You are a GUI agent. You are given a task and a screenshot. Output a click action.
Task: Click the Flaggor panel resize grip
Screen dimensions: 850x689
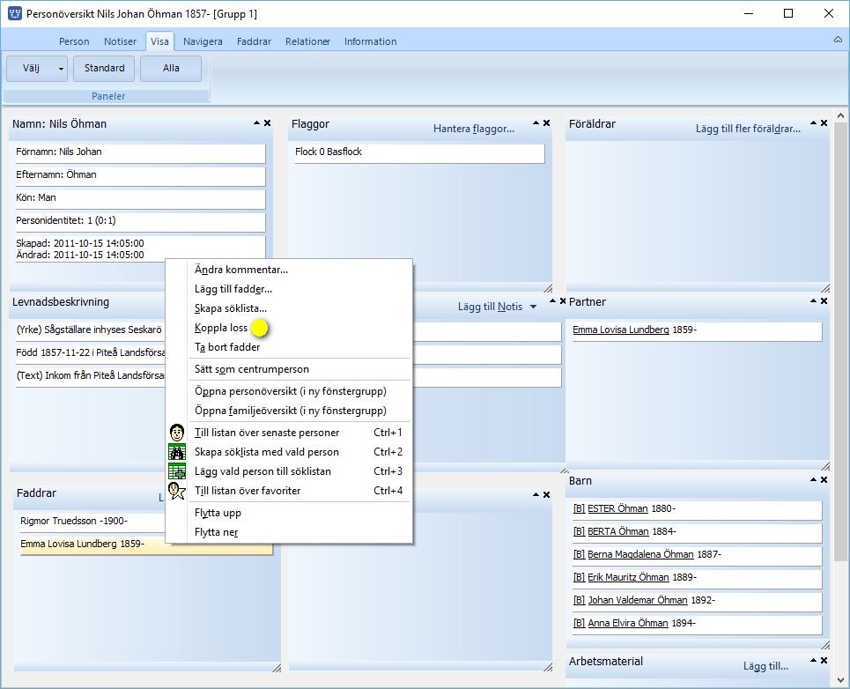pos(548,288)
